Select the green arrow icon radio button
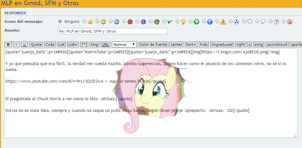 tap(191, 21)
